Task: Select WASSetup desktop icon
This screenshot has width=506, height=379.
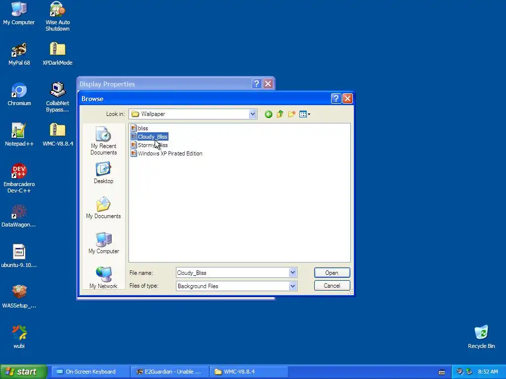Action: click(19, 297)
